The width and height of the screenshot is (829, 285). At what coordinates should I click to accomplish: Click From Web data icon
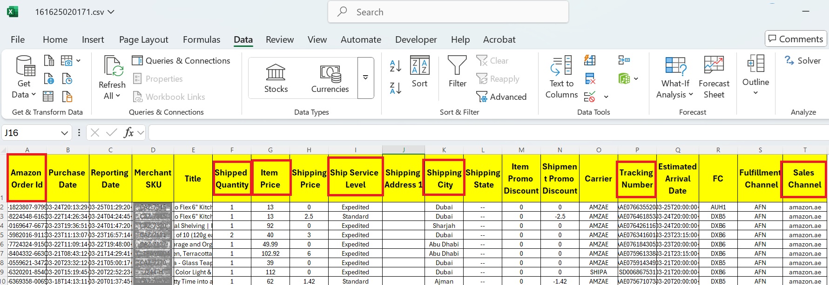click(49, 79)
